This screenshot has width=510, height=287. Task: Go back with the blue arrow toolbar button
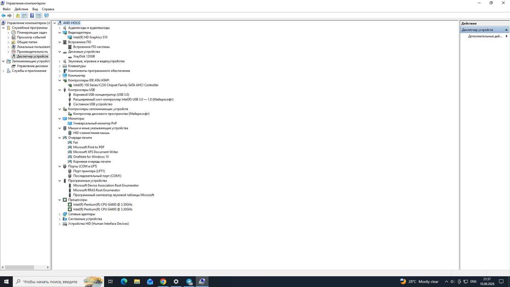pyautogui.click(x=4, y=16)
